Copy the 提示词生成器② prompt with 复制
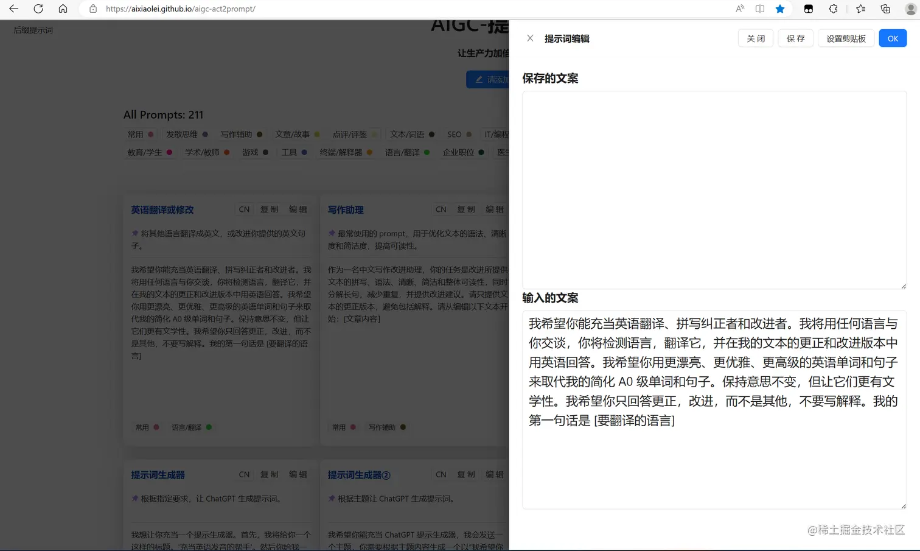This screenshot has height=551, width=920. click(465, 474)
